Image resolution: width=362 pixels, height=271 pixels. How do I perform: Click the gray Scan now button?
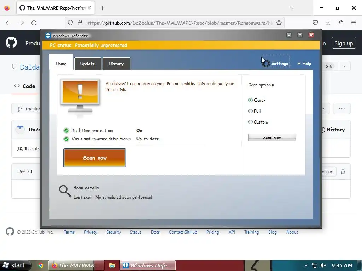pos(272,138)
